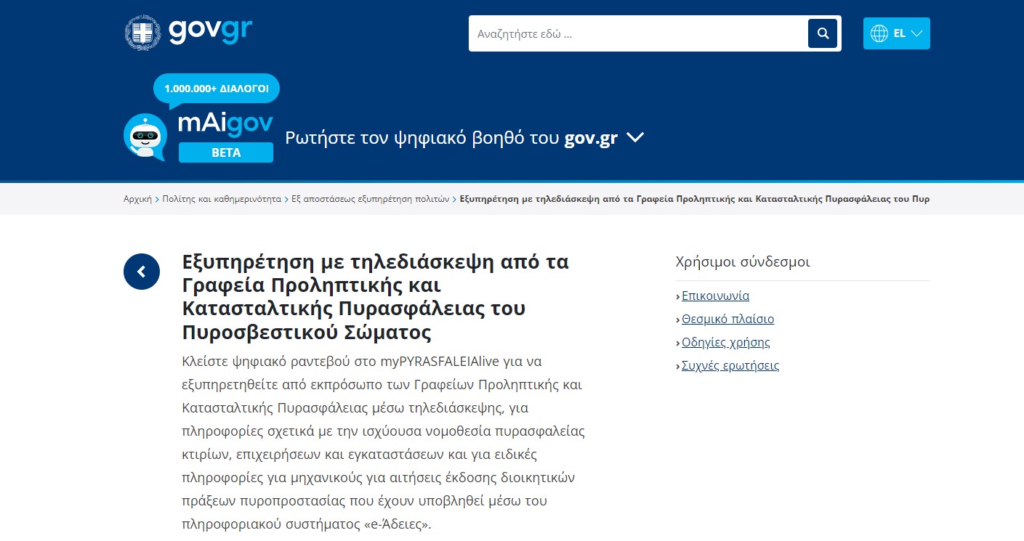Open the Οδηγίες χρήσης link
Screen dimensions: 1024x541
[x=725, y=342]
